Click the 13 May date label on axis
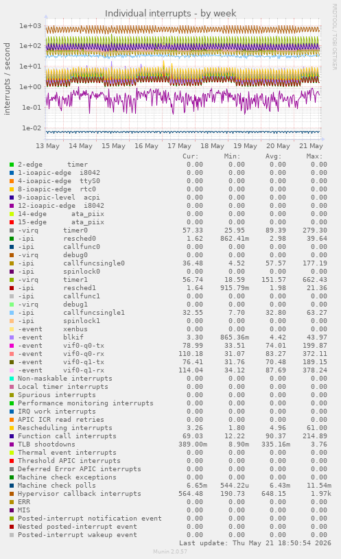The height and width of the screenshot is (559, 341). coord(48,146)
